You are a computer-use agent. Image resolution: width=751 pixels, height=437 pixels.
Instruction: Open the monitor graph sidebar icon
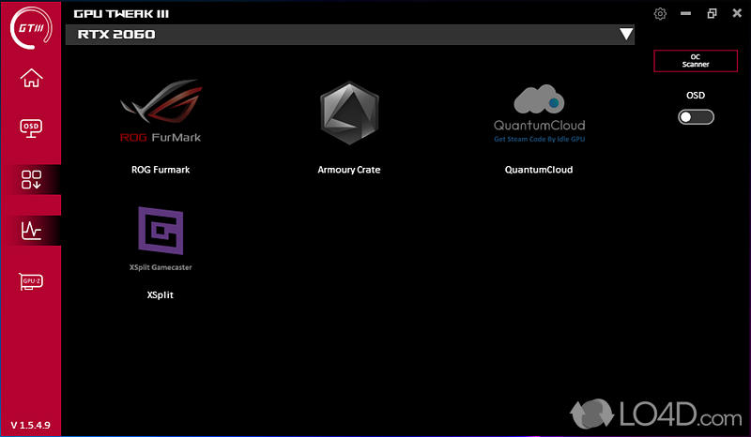[x=31, y=231]
